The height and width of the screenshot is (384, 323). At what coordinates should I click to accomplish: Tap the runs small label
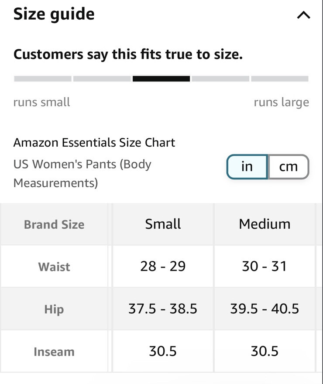(42, 103)
